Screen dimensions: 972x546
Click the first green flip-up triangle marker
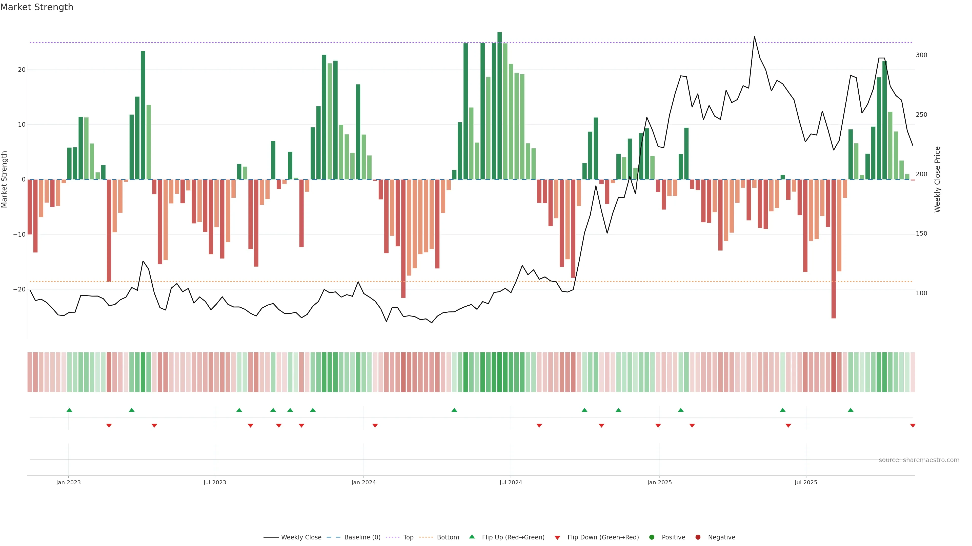click(69, 410)
